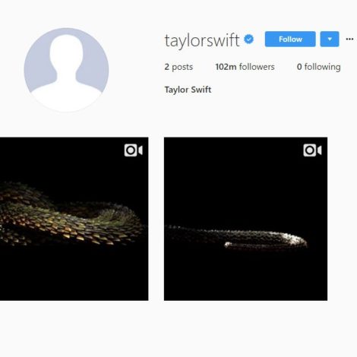Click the blue verified badge checkmark
Screen dimensions: 357x357
[x=249, y=39]
